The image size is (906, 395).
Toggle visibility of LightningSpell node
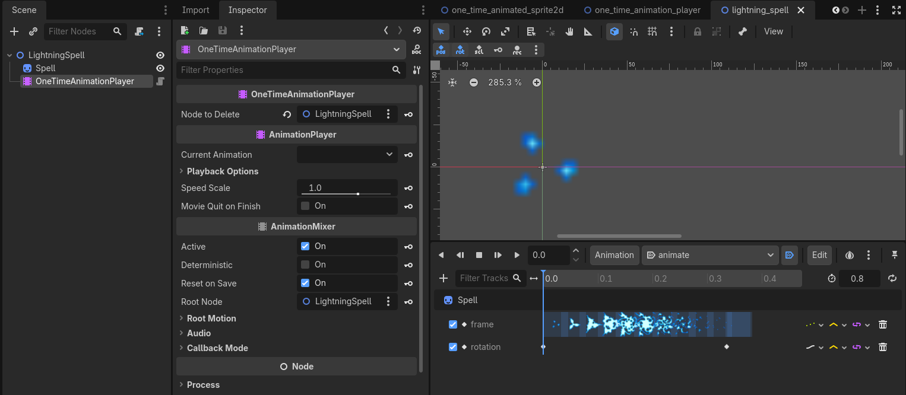160,55
